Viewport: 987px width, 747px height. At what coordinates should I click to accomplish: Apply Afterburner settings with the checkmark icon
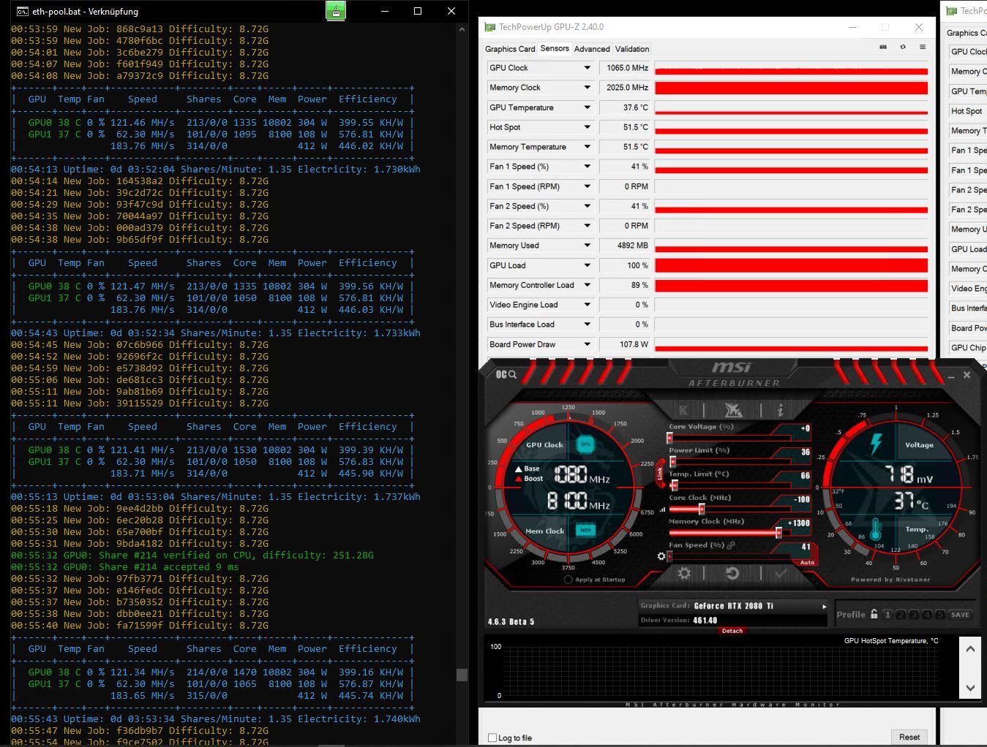tap(781, 574)
